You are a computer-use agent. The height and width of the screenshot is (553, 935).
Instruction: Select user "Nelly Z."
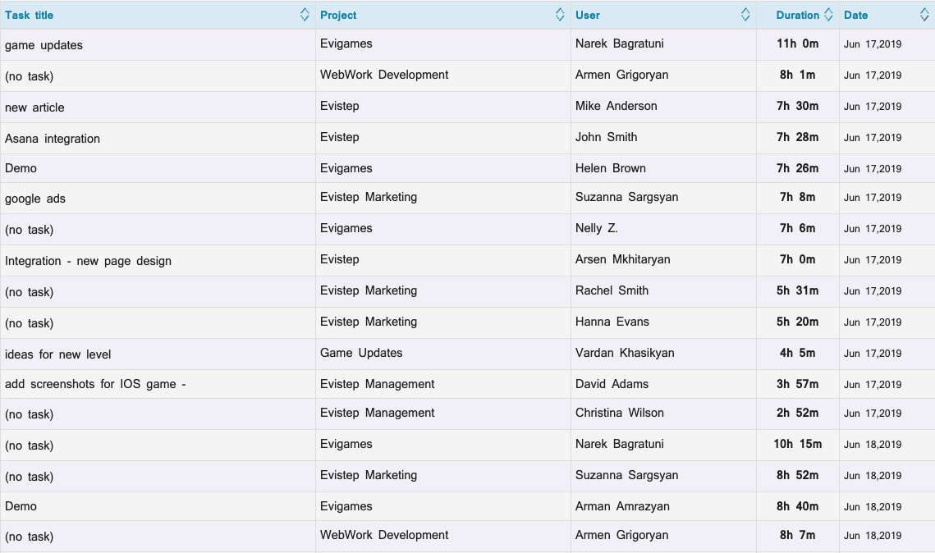point(597,228)
